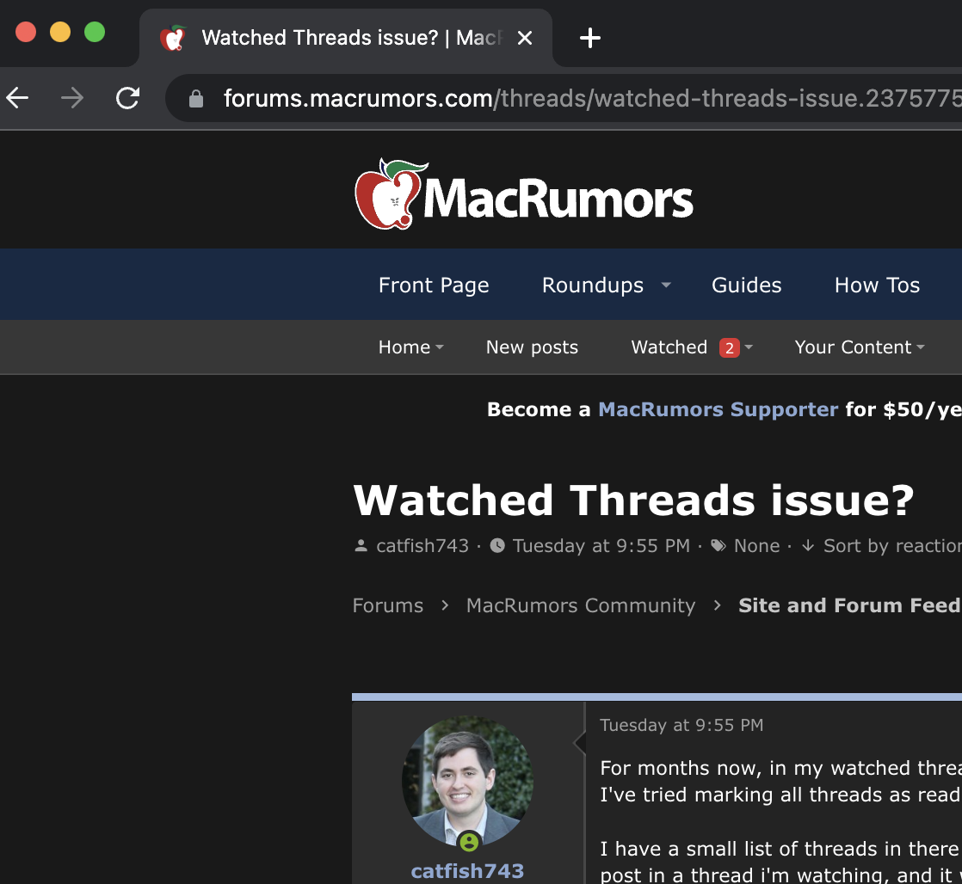Screen dimensions: 962x884
Task: Click the Watched Threads issue? heading
Action: tap(634, 500)
